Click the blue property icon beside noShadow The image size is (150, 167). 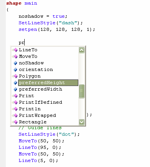click(x=15, y=63)
